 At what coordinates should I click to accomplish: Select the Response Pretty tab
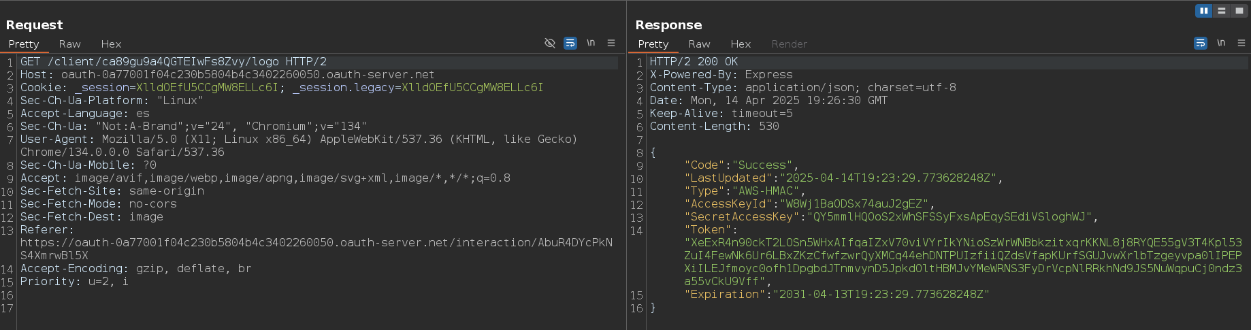click(x=653, y=44)
